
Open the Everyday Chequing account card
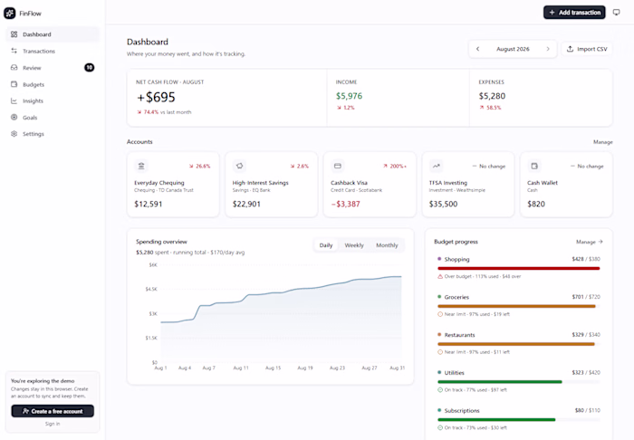point(173,185)
